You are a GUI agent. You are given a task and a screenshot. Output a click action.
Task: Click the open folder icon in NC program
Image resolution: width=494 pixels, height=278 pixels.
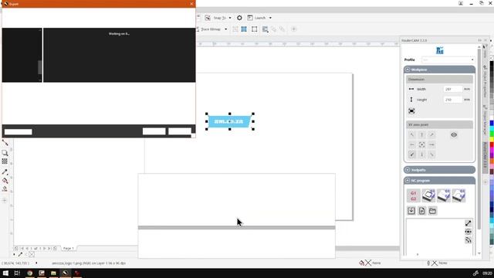pos(432,211)
